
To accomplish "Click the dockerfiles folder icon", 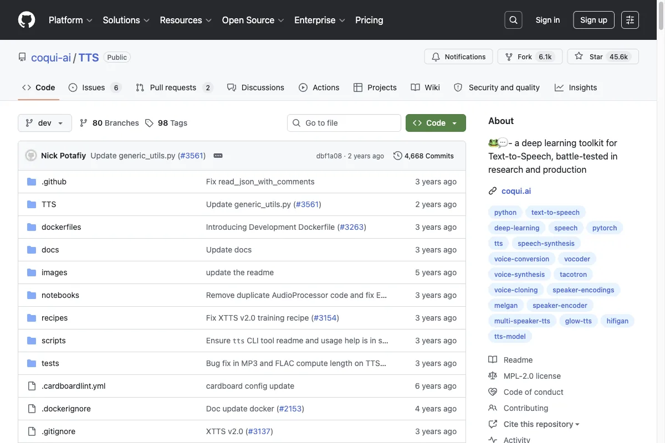I will pos(32,227).
